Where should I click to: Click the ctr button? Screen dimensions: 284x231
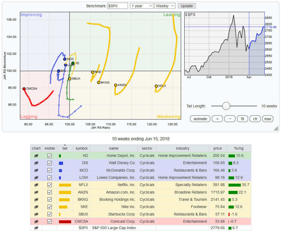[255, 119]
